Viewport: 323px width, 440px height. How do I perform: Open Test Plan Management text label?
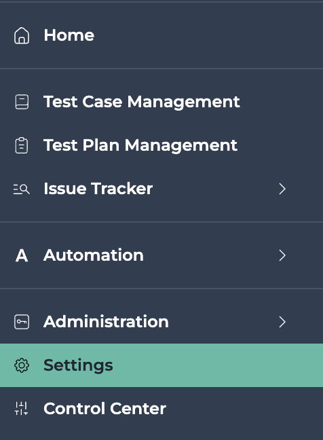click(x=140, y=145)
